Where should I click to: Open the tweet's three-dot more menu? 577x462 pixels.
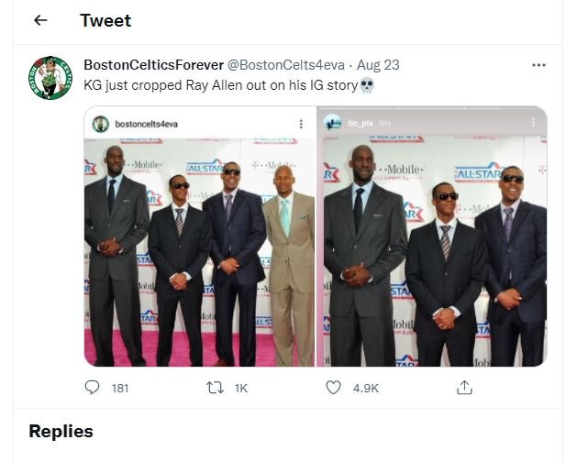pyautogui.click(x=538, y=65)
